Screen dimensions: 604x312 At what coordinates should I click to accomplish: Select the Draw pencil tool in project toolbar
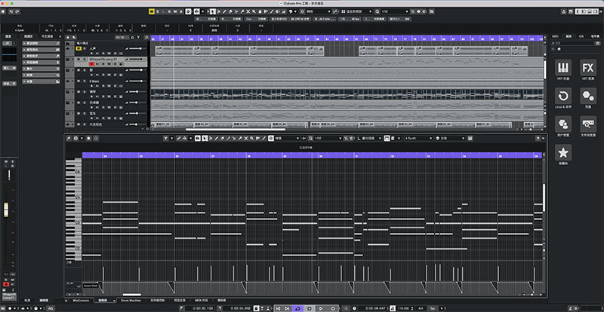tap(223, 11)
